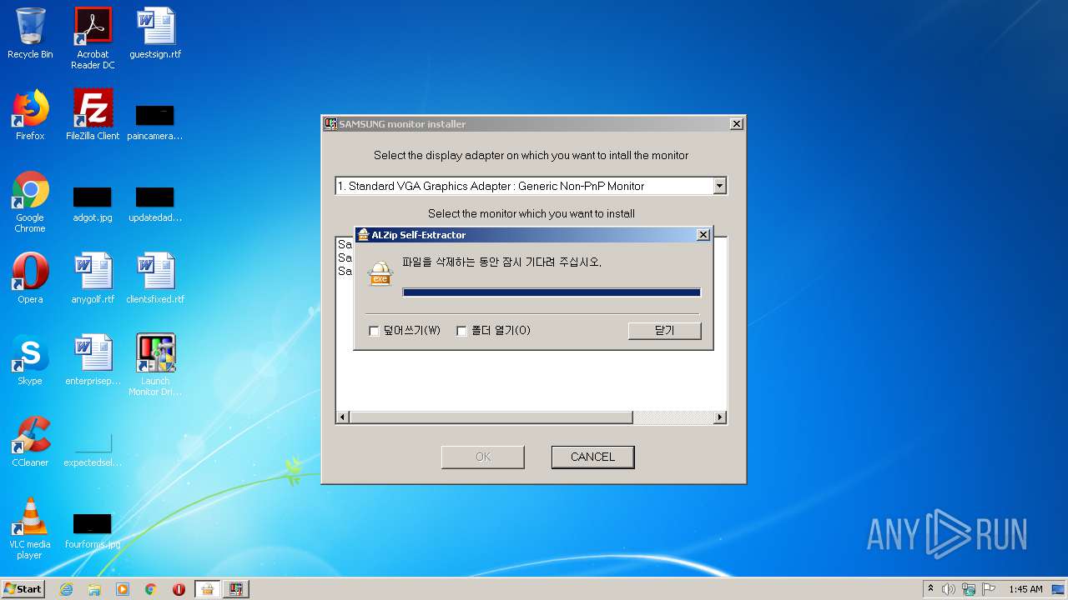Switch to ALZip Self-Extractor taskbar item
The image size is (1068, 600).
tap(207, 589)
